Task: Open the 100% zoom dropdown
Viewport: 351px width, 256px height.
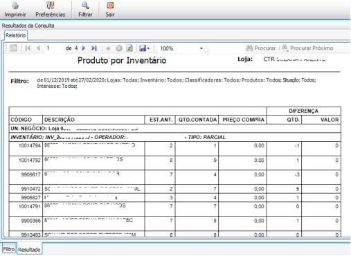Action: 201,48
